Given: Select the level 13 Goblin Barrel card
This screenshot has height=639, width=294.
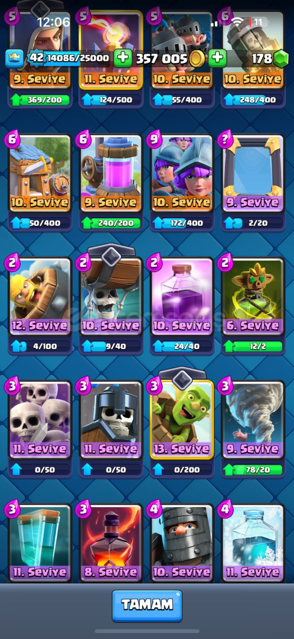Looking at the screenshot, I should [x=182, y=420].
